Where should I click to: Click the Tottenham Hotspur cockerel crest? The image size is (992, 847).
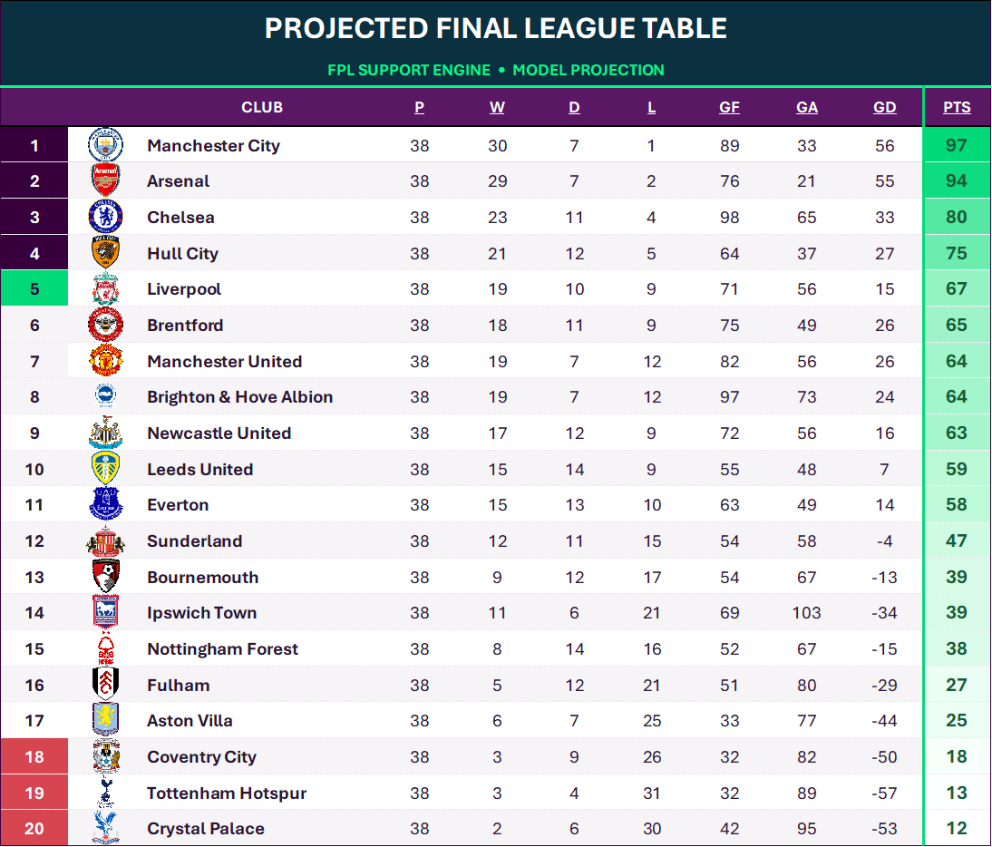pos(106,793)
